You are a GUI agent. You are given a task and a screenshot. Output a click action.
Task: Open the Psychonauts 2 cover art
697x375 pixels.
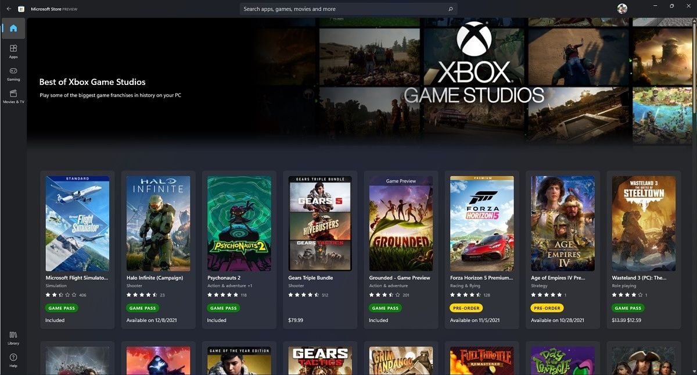(239, 223)
